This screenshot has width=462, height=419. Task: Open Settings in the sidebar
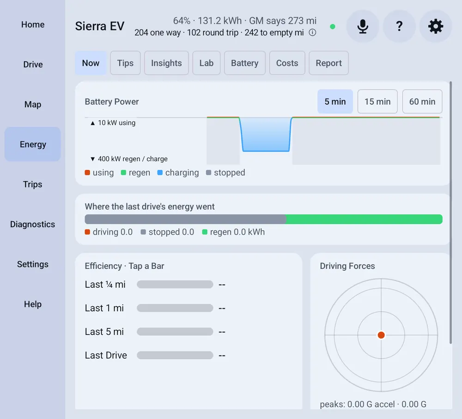pos(33,264)
